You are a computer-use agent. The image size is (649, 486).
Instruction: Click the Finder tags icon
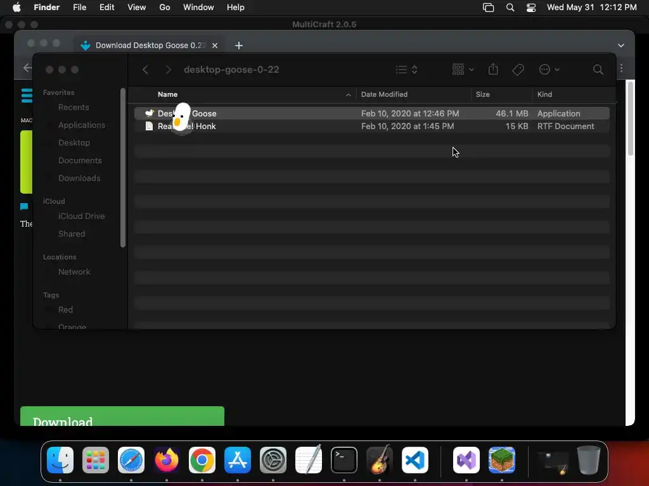click(518, 70)
